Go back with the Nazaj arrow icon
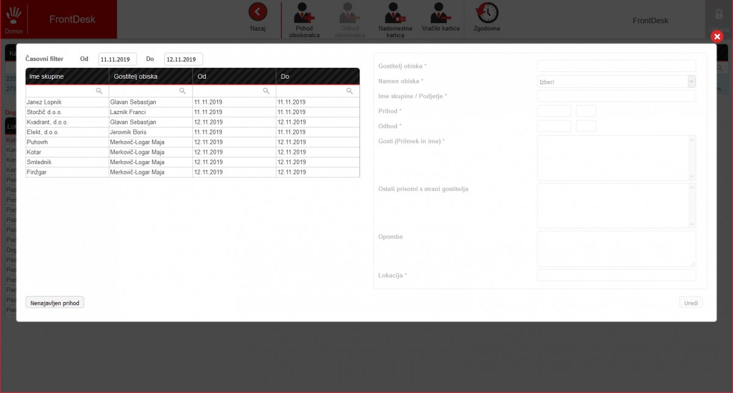Image resolution: width=733 pixels, height=393 pixels. coord(258,12)
